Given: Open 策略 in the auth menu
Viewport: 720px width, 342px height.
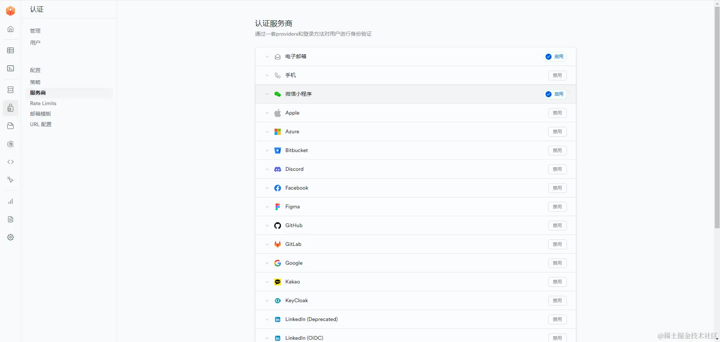Looking at the screenshot, I should 35,82.
